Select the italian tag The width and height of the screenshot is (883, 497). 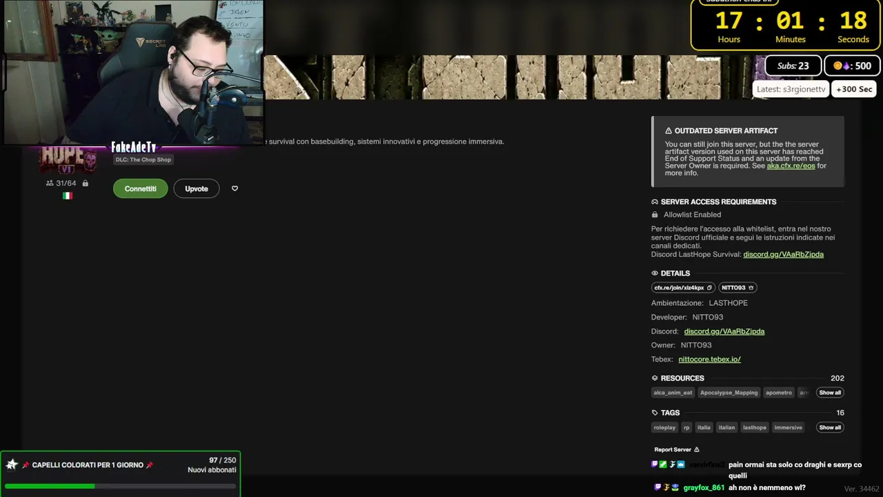click(x=727, y=427)
